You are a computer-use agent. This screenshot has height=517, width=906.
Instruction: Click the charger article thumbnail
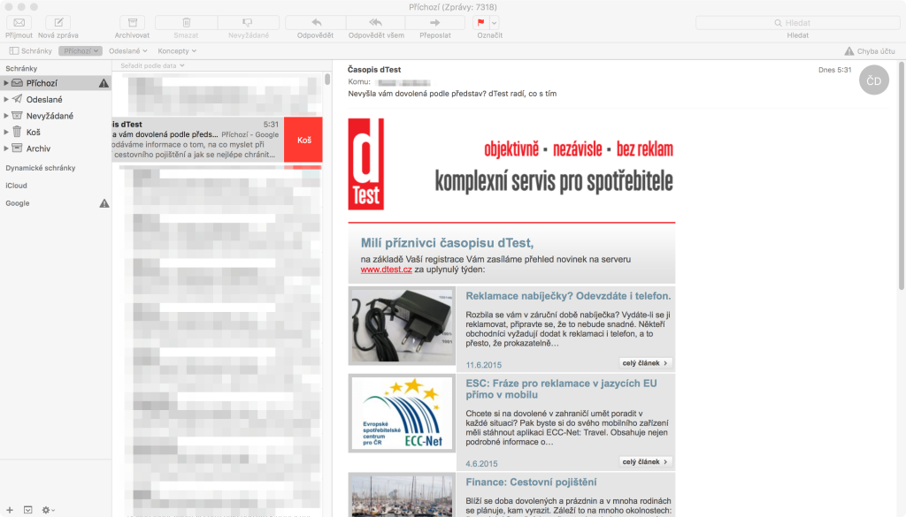point(402,326)
